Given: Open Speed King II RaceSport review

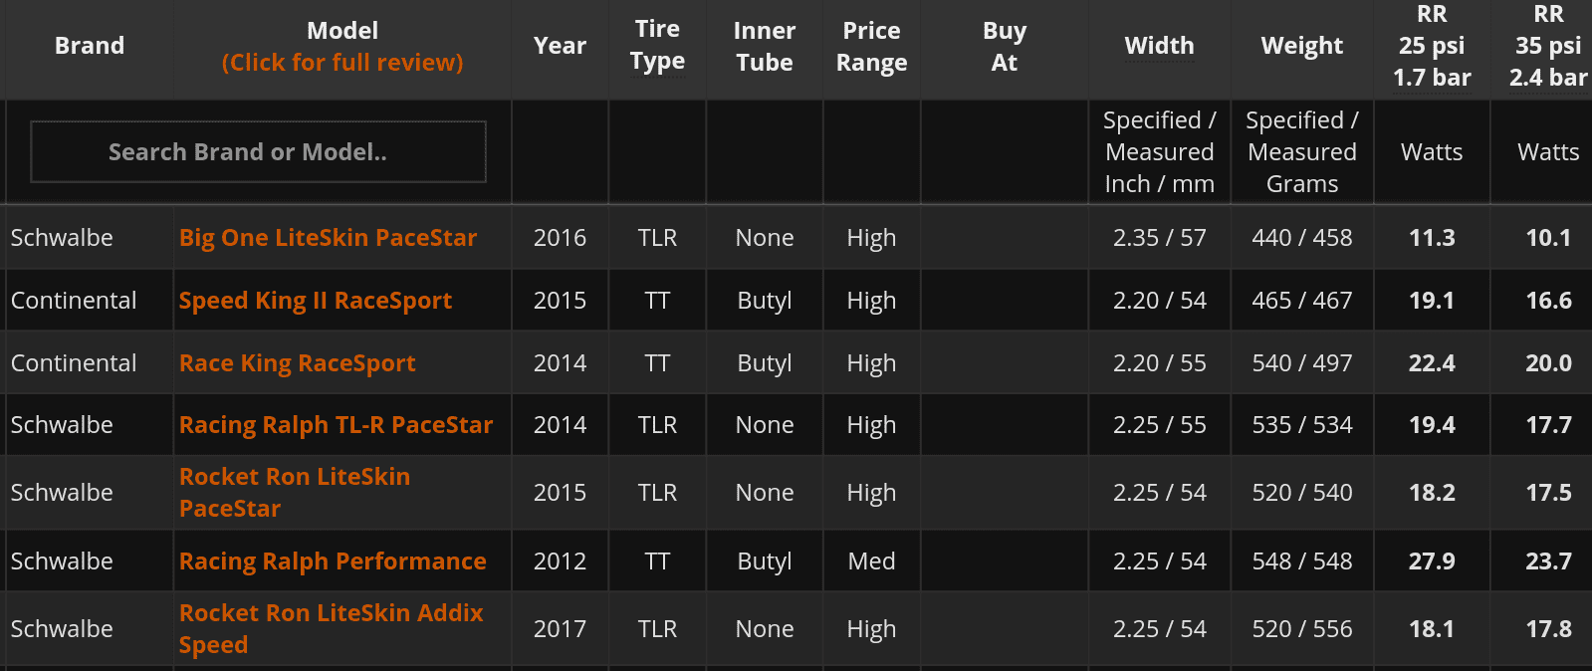Looking at the screenshot, I should pos(316,301).
